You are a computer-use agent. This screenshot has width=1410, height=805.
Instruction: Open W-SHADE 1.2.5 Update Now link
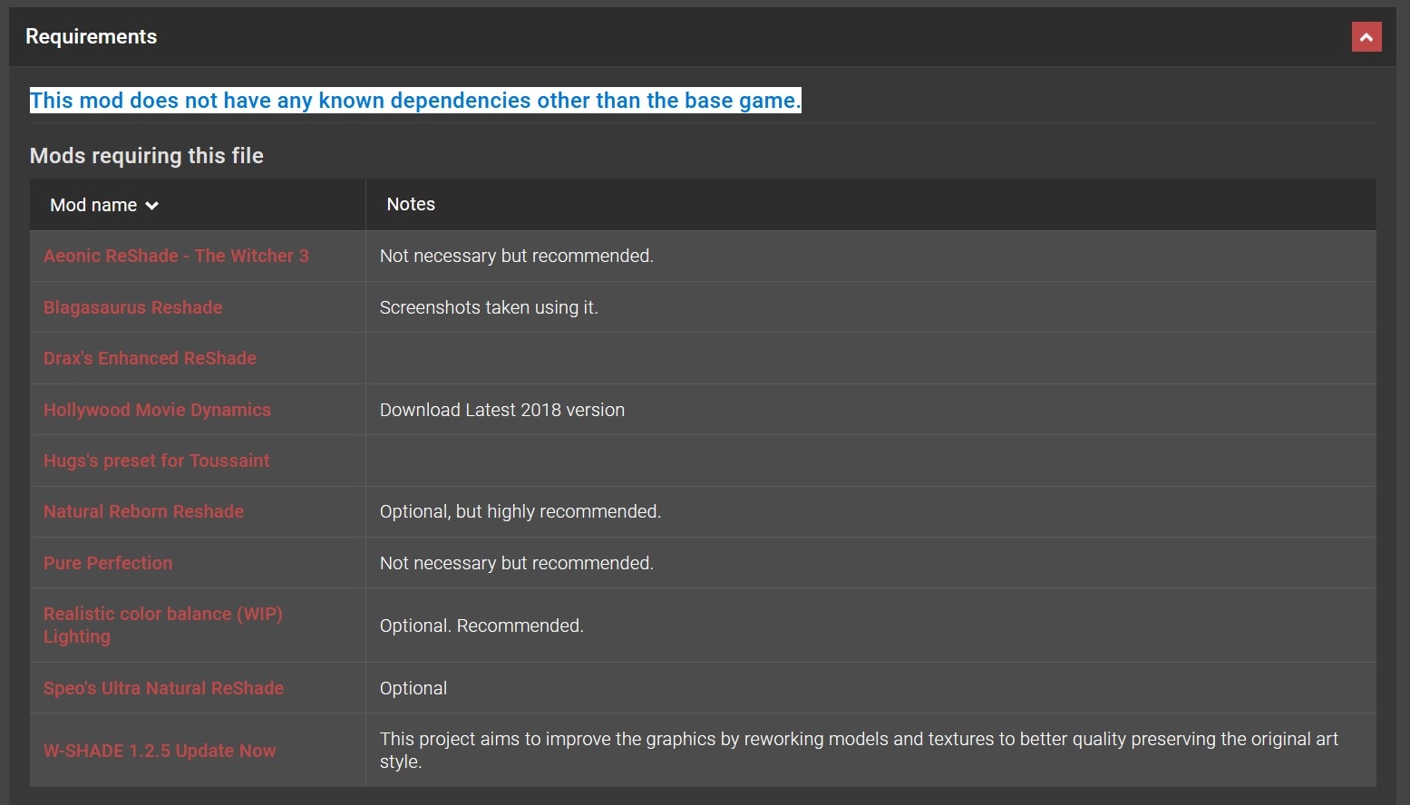(160, 751)
